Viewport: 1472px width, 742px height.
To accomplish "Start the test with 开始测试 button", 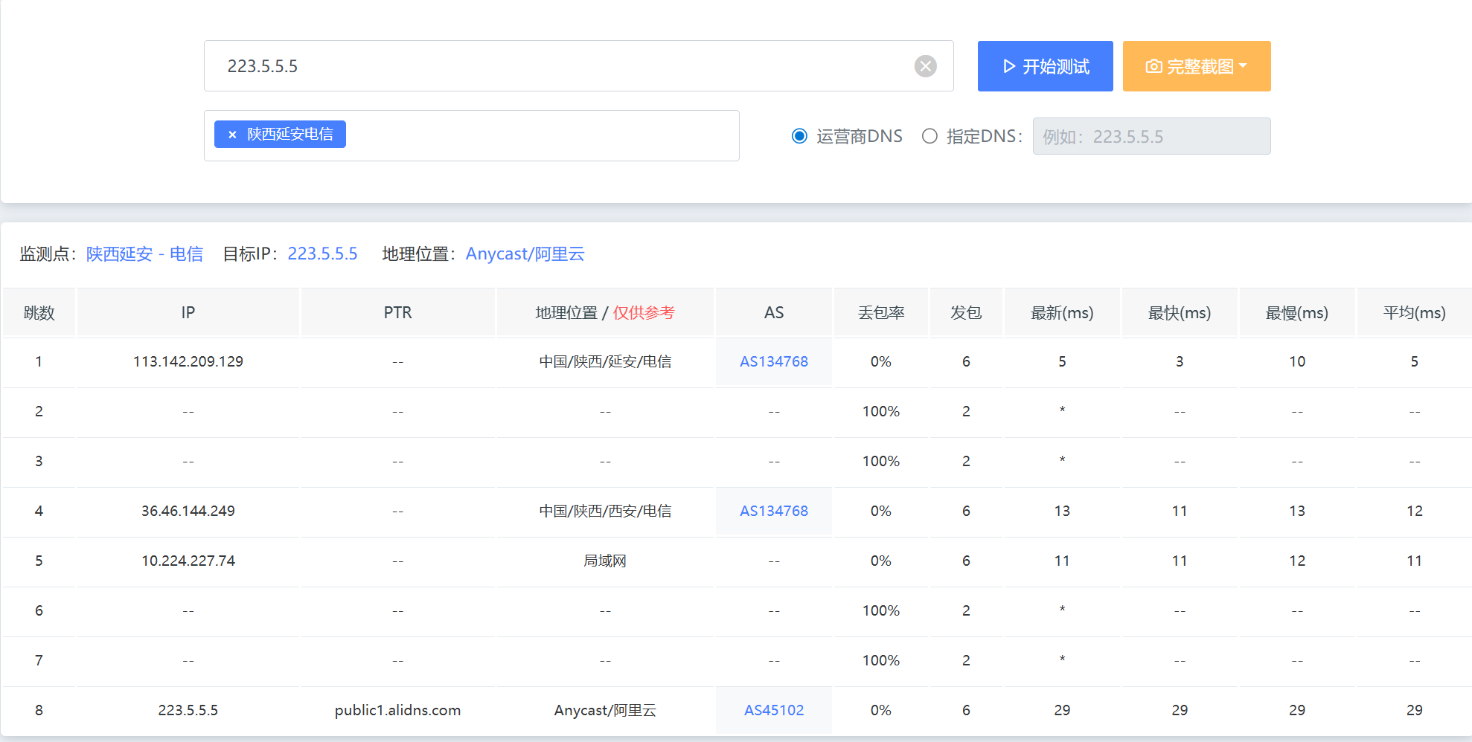I will tap(1045, 66).
